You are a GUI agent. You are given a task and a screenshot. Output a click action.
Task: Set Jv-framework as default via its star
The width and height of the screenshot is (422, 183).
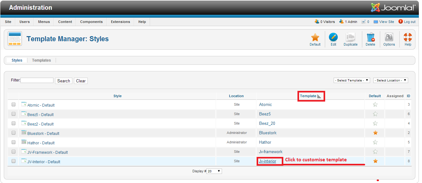click(375, 152)
